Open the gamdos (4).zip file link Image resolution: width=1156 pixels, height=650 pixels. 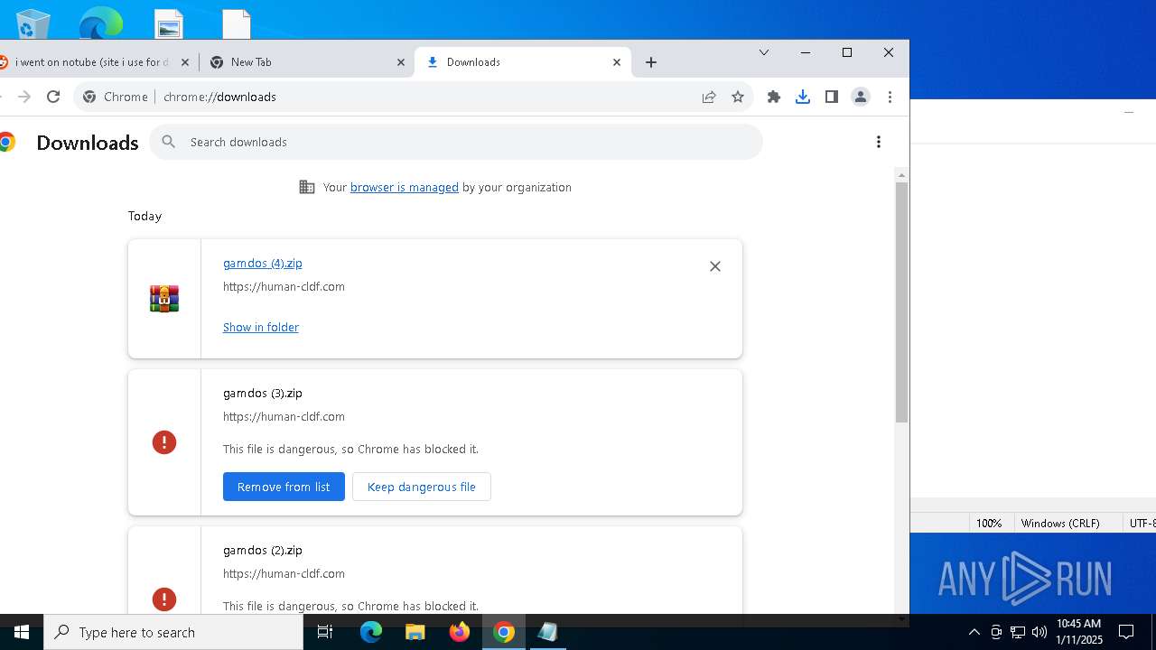point(263,263)
